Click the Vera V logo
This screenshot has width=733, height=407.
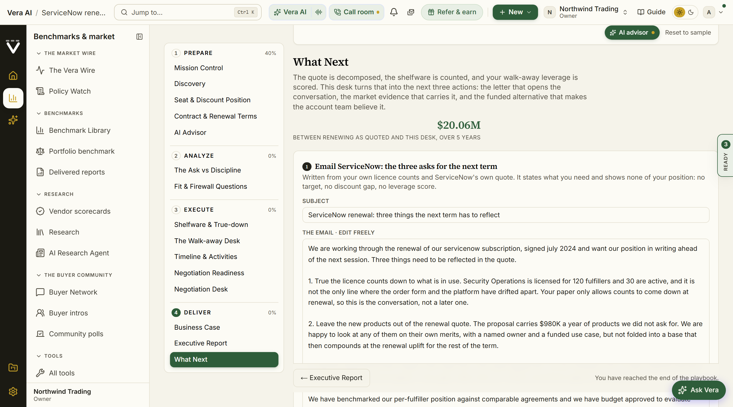13,46
